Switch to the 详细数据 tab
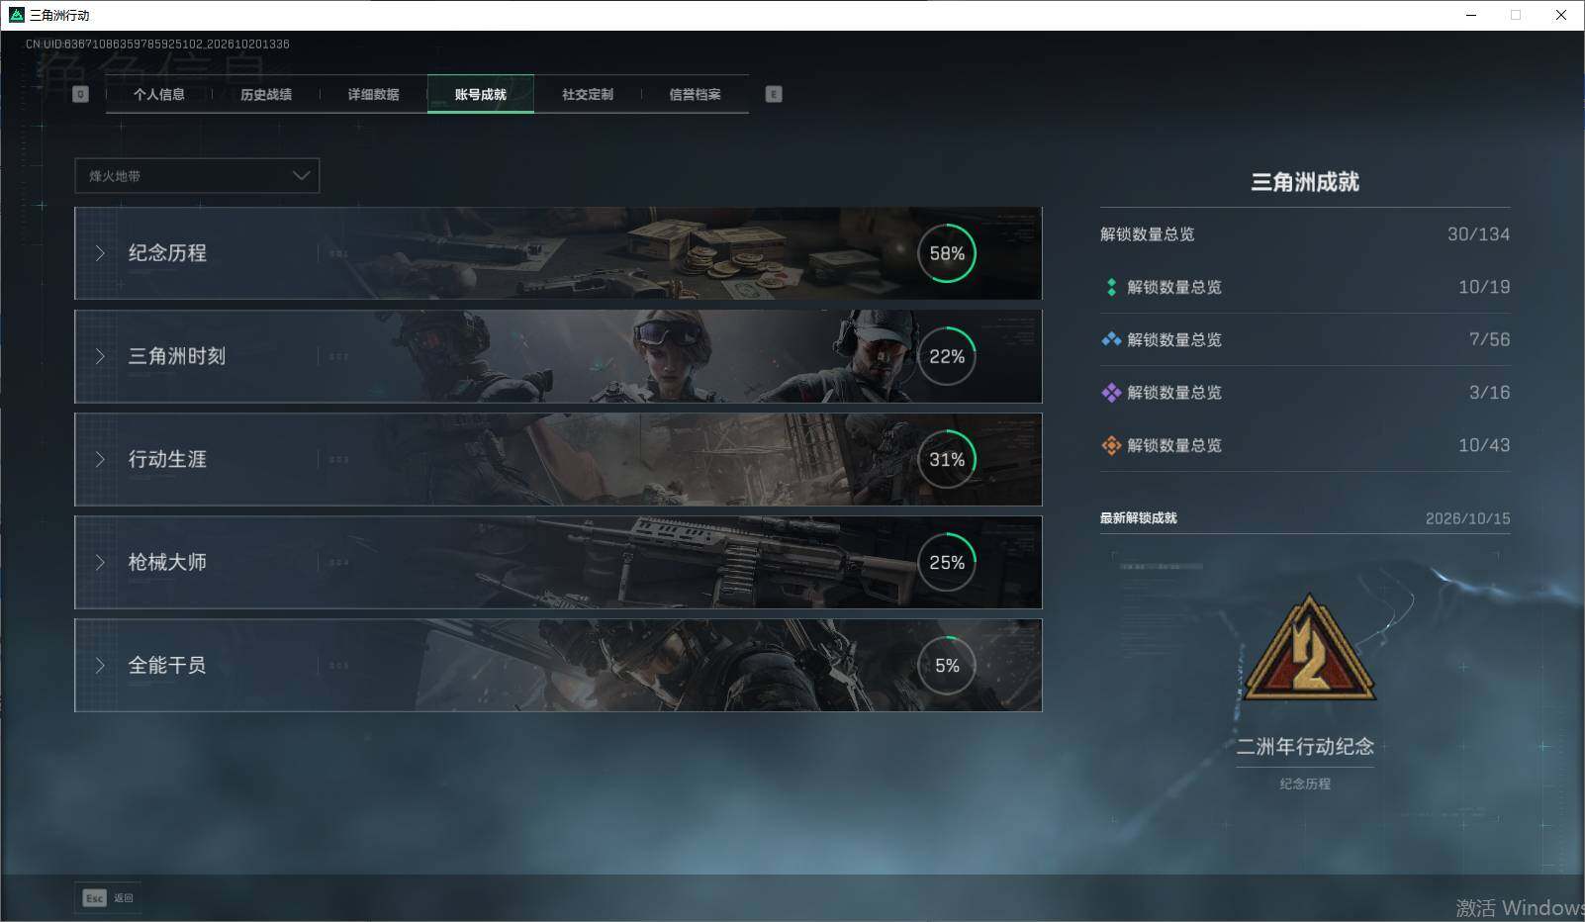 373,94
